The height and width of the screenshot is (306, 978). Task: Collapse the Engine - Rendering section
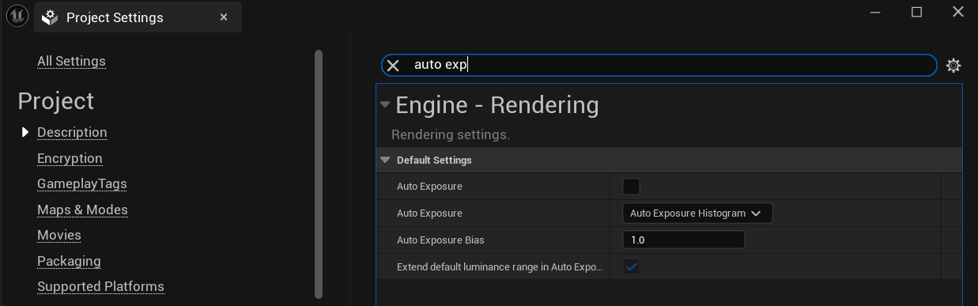385,104
